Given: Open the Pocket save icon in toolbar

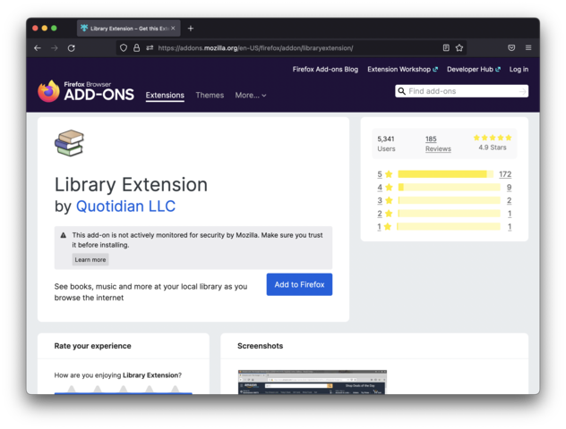Looking at the screenshot, I should (511, 48).
